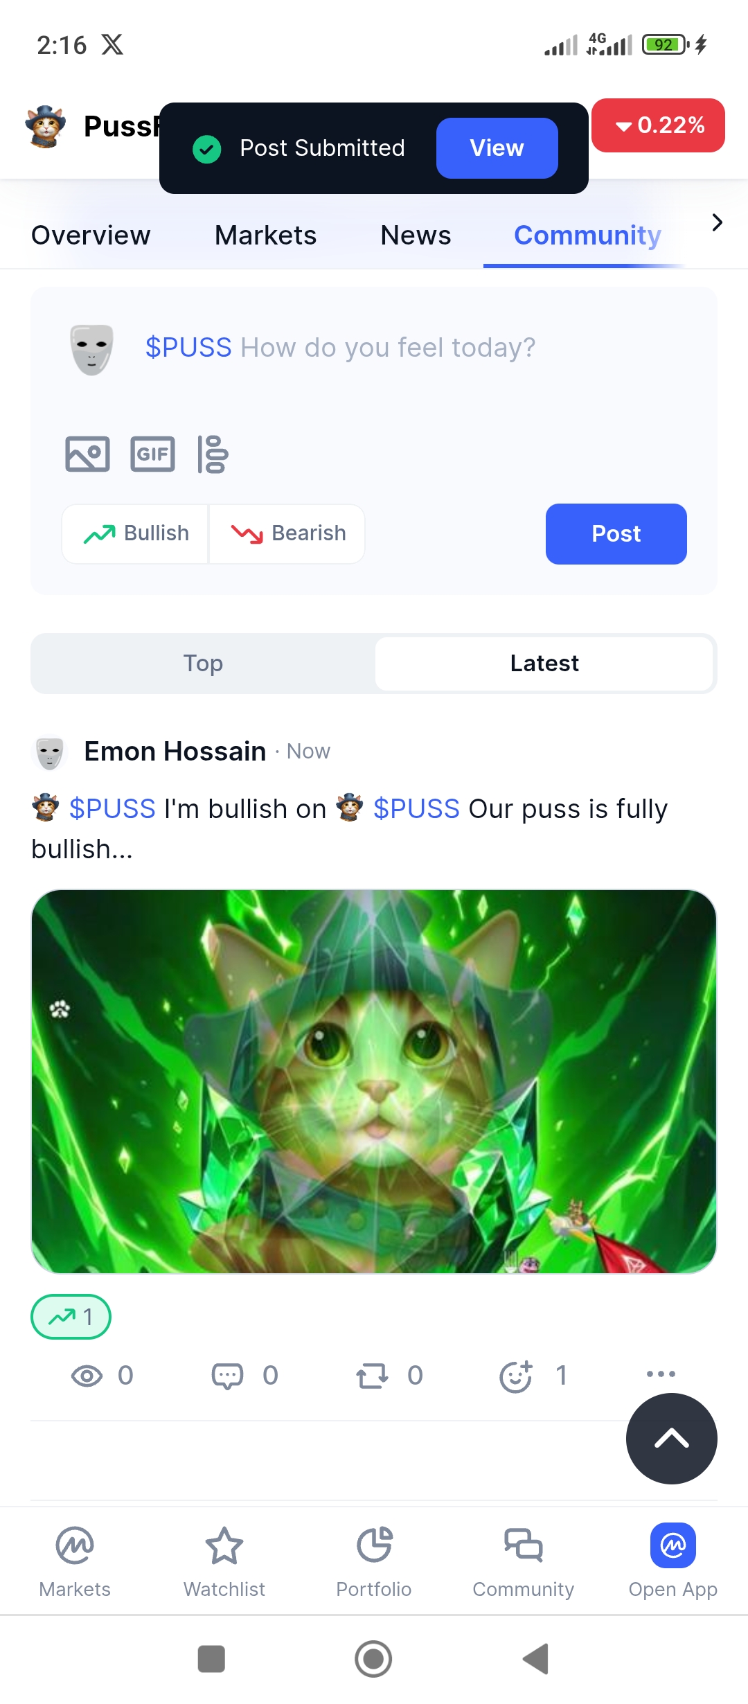Toggle the bullish reaction count chip

point(71,1316)
